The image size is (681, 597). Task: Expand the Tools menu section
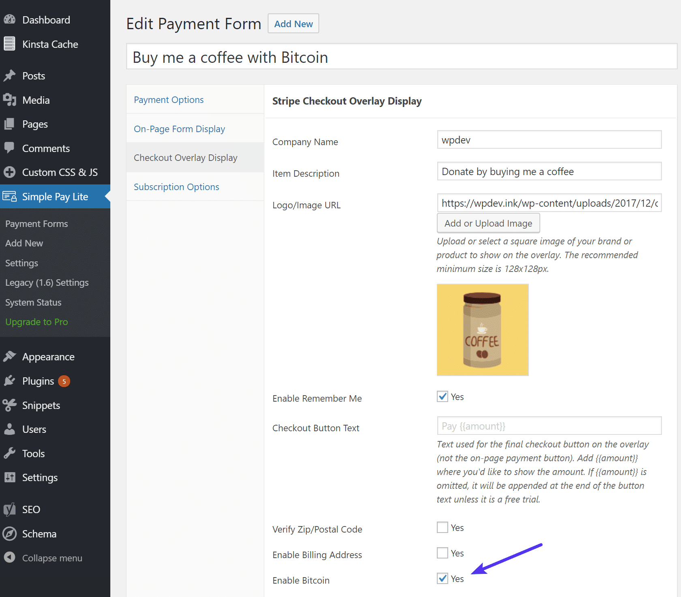tap(34, 453)
